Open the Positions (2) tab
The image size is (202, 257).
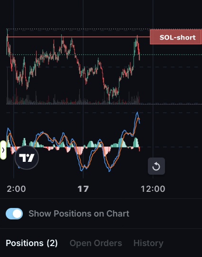point(32,243)
